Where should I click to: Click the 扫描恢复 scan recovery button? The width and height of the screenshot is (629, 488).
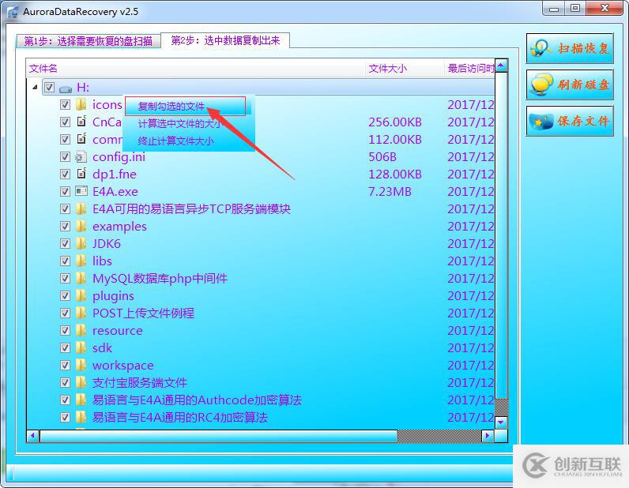pos(569,48)
